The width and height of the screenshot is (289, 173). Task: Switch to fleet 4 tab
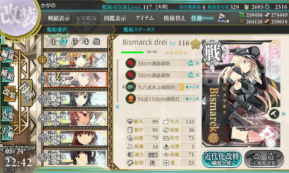click(x=86, y=42)
